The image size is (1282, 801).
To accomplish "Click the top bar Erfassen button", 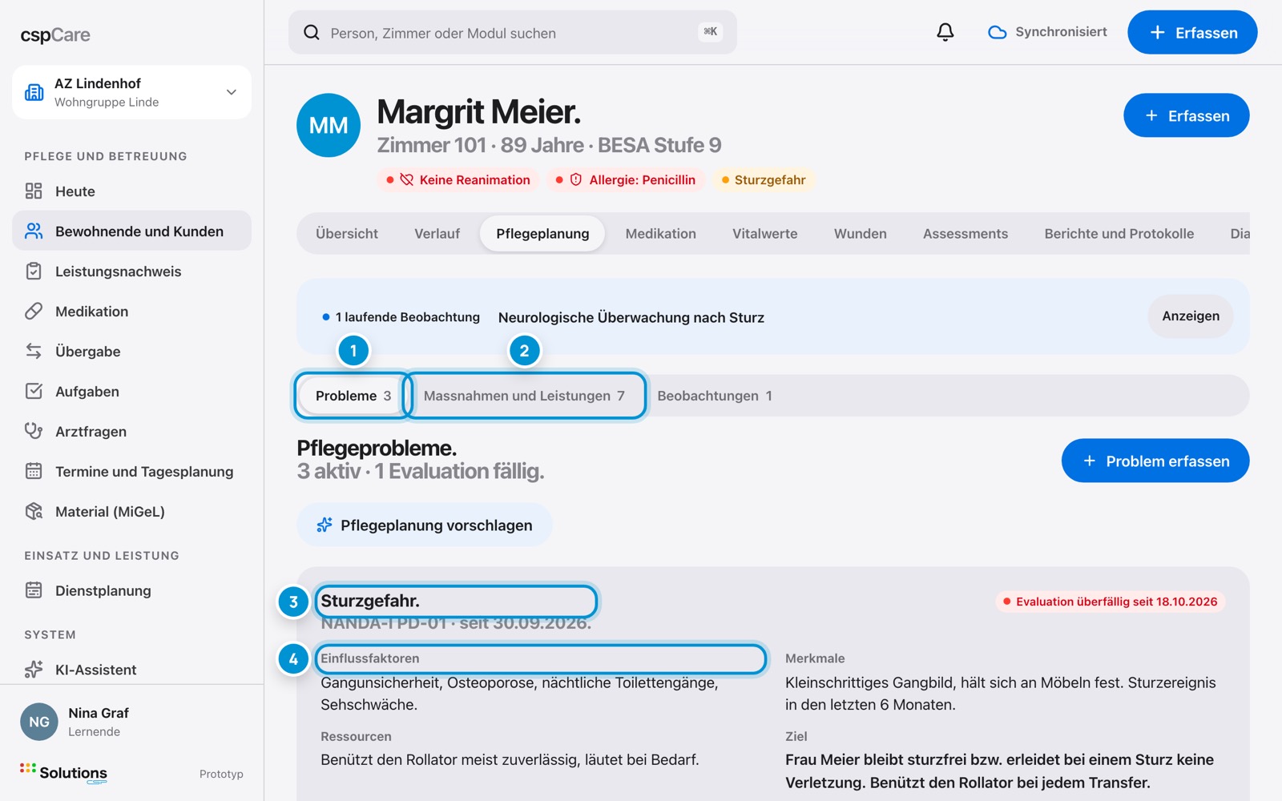I will click(x=1192, y=32).
